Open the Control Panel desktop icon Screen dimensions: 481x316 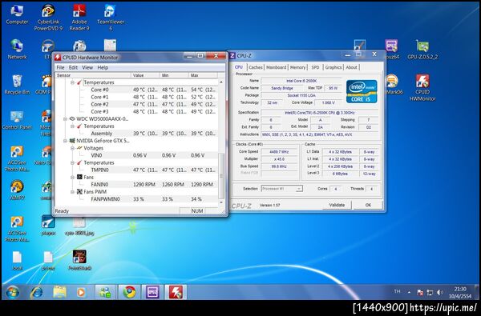17,119
